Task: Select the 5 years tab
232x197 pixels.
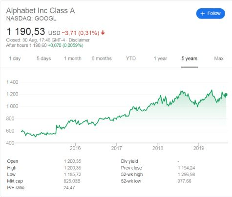Action: tap(190, 59)
